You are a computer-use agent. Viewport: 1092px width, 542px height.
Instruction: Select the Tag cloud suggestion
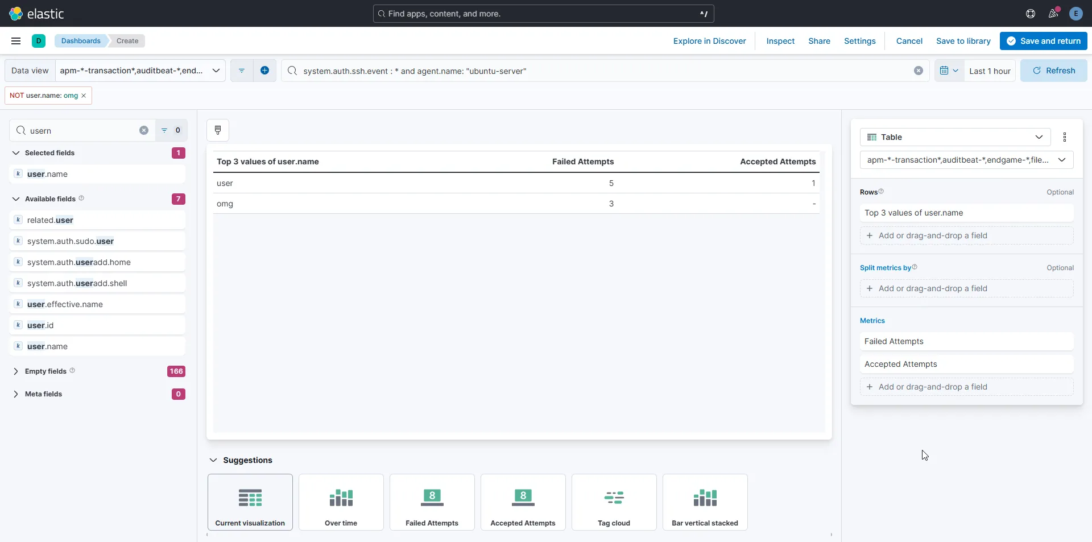pos(614,502)
